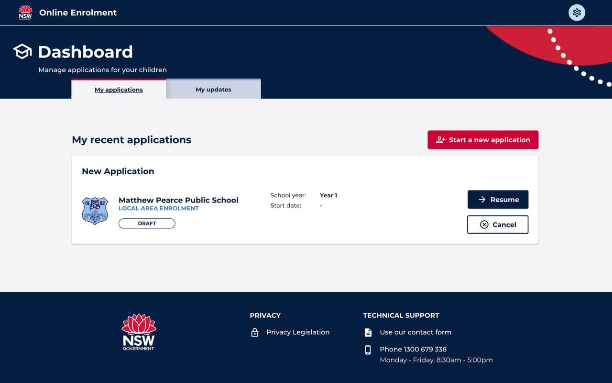Click the Matthew Pearce Public School name
The height and width of the screenshot is (383, 612).
178,200
